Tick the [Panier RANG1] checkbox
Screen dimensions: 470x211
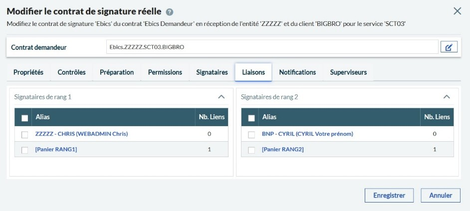click(x=25, y=150)
